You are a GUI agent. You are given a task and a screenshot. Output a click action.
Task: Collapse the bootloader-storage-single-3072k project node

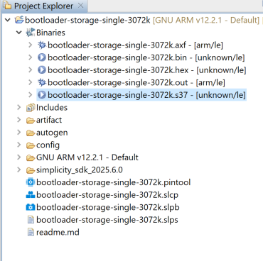[x=8, y=20]
